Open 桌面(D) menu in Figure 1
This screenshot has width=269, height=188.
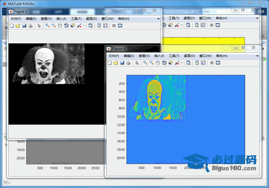pyautogui.click(x=91, y=19)
